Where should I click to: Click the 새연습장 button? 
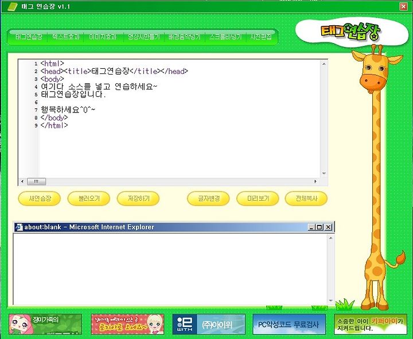[x=40, y=198]
